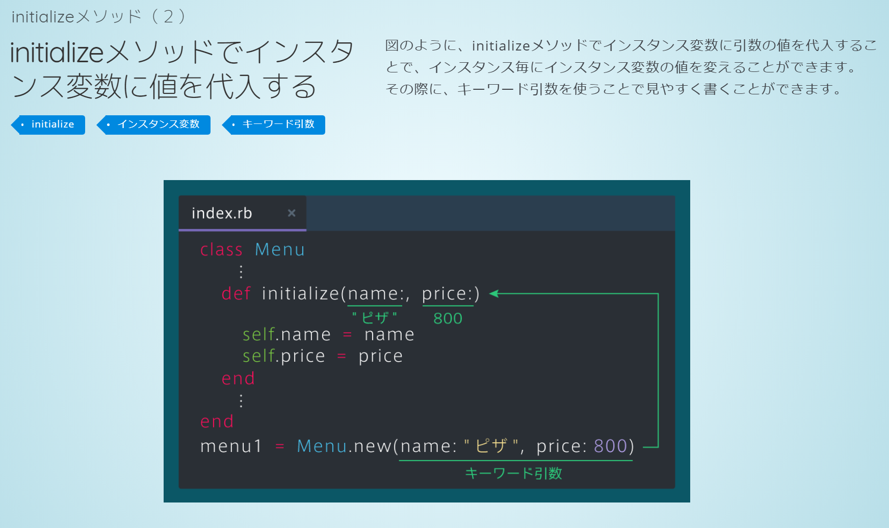The image size is (889, 528).
Task: Click the blue 'Menu' class name after class
Action: coord(279,249)
